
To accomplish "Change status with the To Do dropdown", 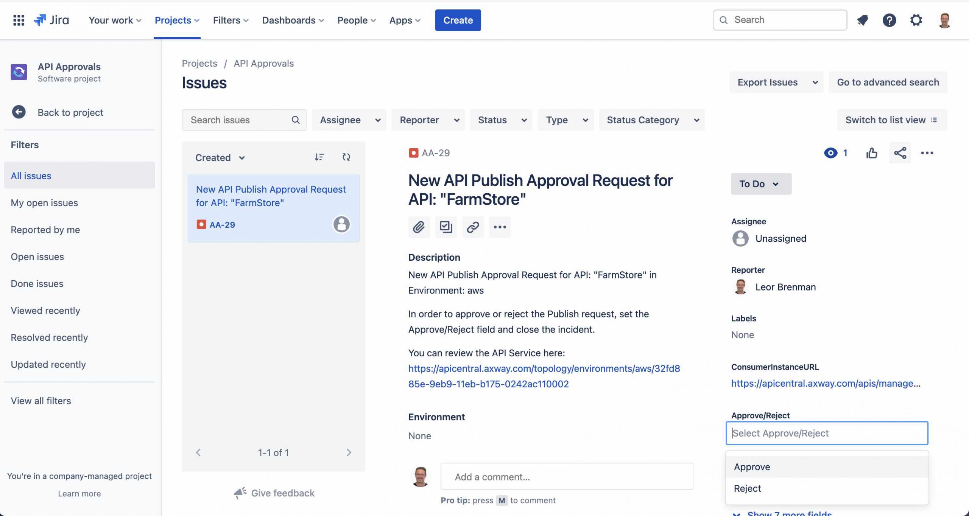I will 761,184.
